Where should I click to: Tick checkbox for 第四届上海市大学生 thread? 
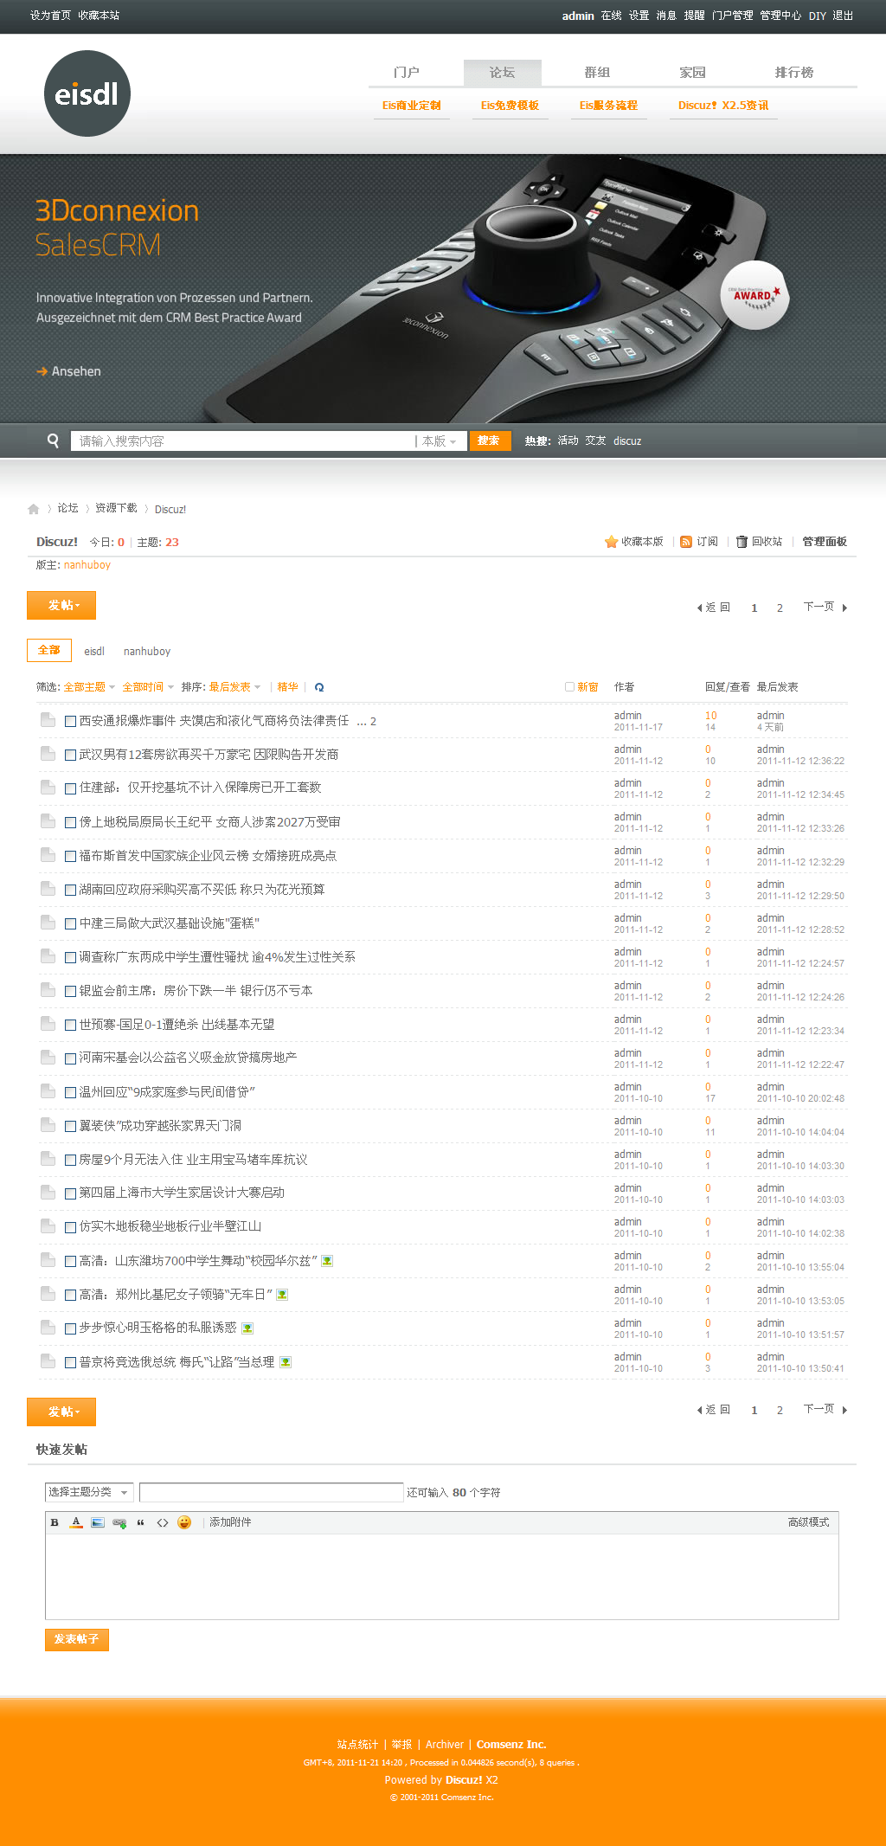(71, 1193)
